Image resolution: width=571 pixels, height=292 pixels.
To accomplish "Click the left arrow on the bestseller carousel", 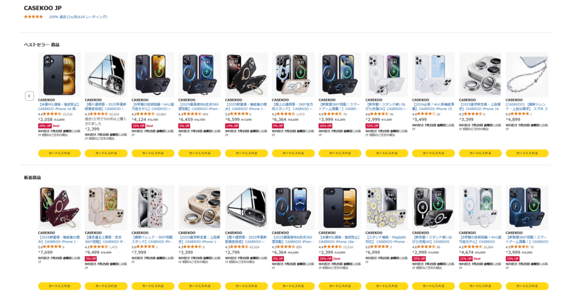I will 30,96.
